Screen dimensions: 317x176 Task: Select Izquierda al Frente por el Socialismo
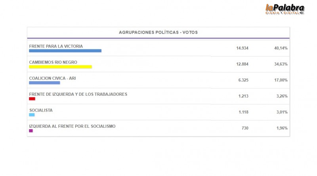[x=72, y=126]
